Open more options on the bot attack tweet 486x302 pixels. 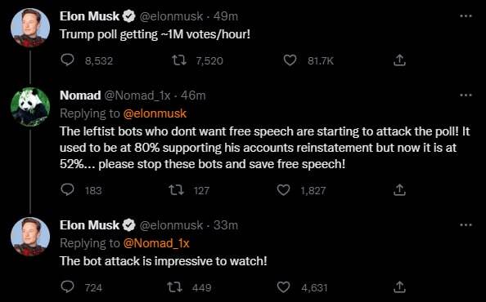coord(466,225)
